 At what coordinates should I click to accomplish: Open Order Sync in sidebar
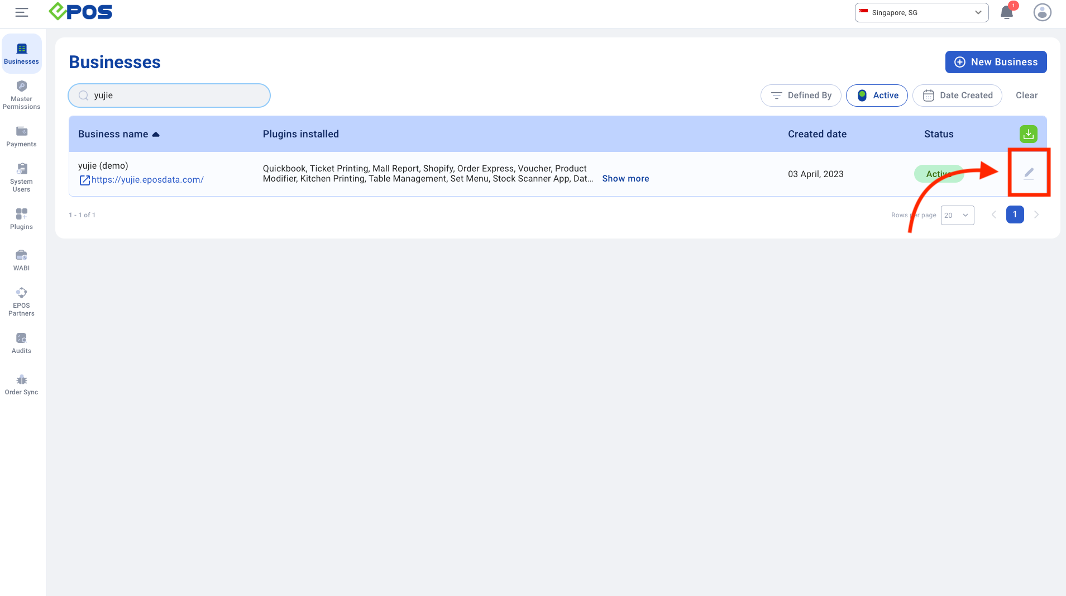pos(21,384)
